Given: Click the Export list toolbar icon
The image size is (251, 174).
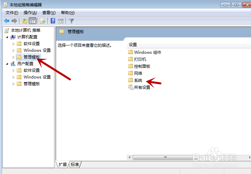Looking at the screenshot, I should (43, 21).
